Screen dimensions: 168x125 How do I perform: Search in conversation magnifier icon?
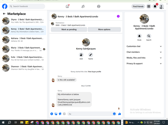[149, 36]
